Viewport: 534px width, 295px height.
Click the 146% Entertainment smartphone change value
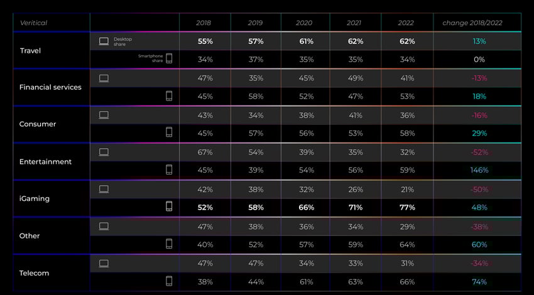tap(479, 170)
